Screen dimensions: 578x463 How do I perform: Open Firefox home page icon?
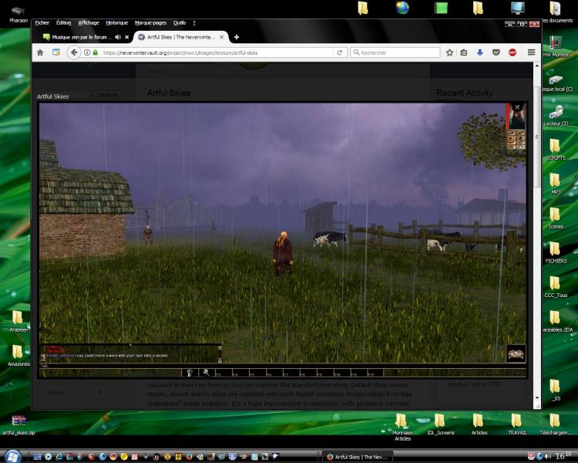[40, 52]
